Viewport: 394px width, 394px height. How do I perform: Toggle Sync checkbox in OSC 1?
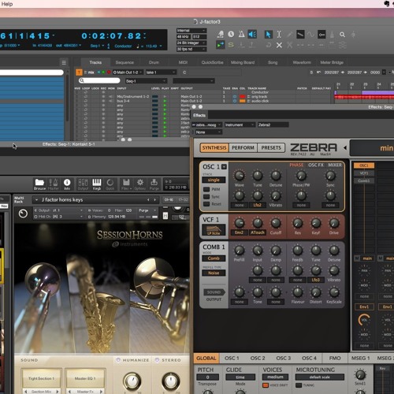coord(206,196)
